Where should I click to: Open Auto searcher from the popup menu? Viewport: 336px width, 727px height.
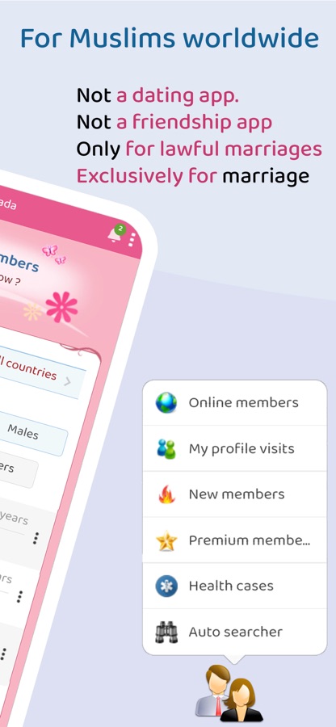tap(235, 632)
